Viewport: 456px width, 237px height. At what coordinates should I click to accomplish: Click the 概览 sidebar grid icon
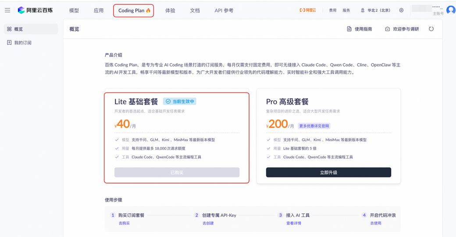pos(9,29)
